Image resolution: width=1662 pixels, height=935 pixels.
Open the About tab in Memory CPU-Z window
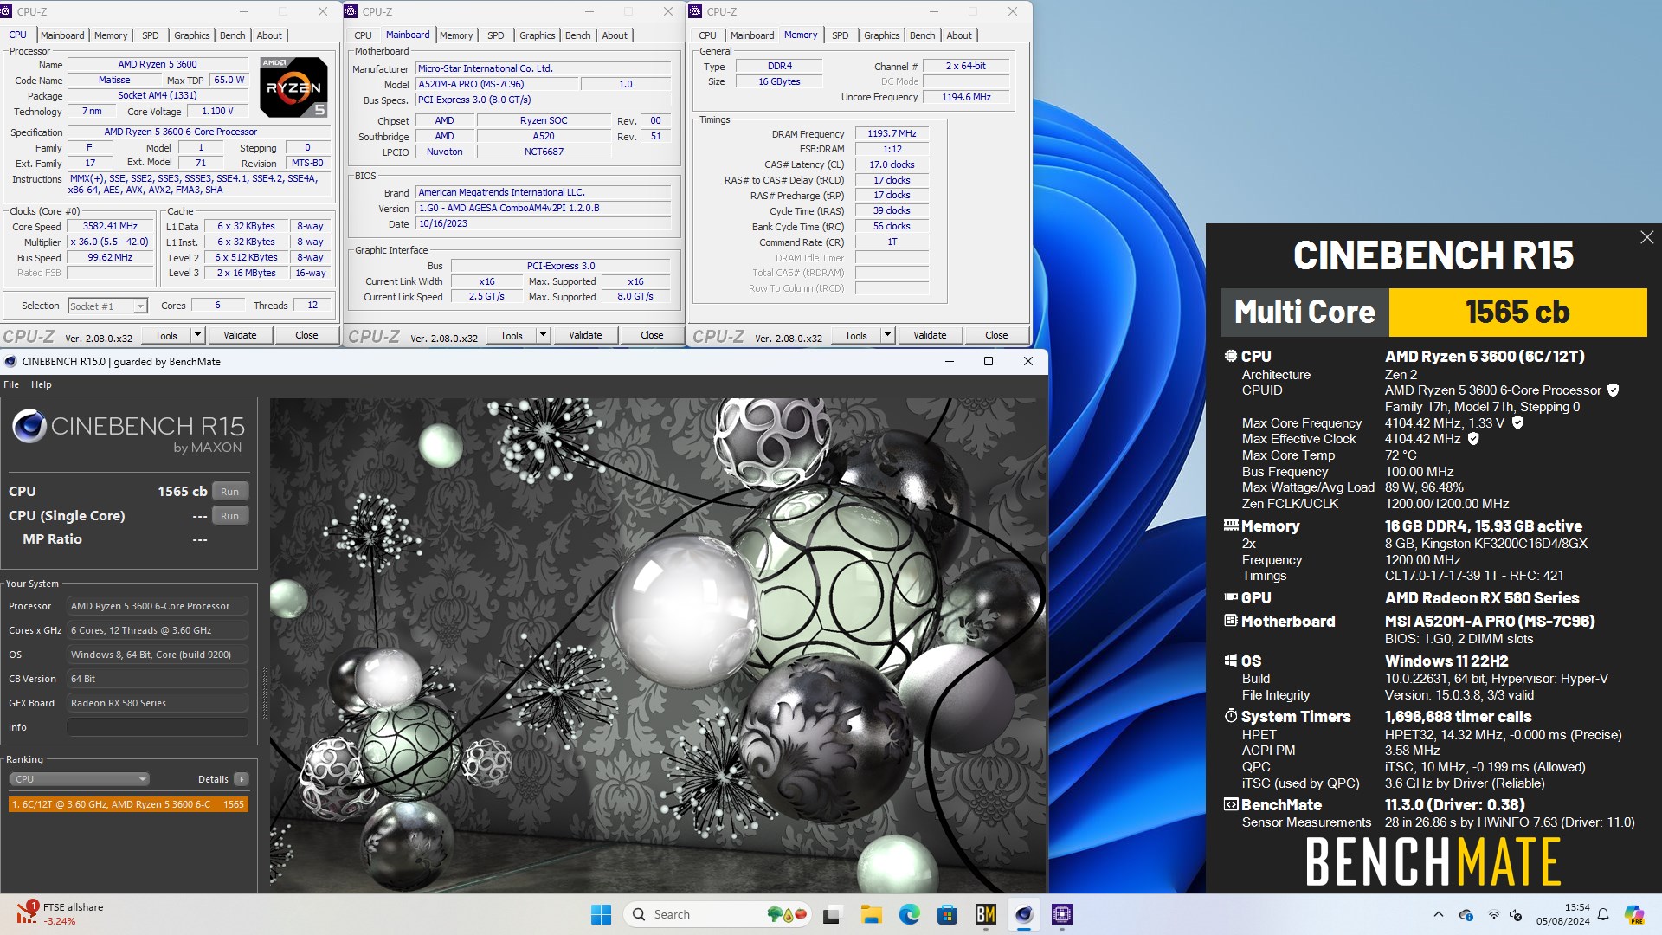pyautogui.click(x=959, y=35)
